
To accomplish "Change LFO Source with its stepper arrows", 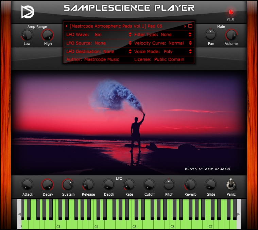I will 130,43.
